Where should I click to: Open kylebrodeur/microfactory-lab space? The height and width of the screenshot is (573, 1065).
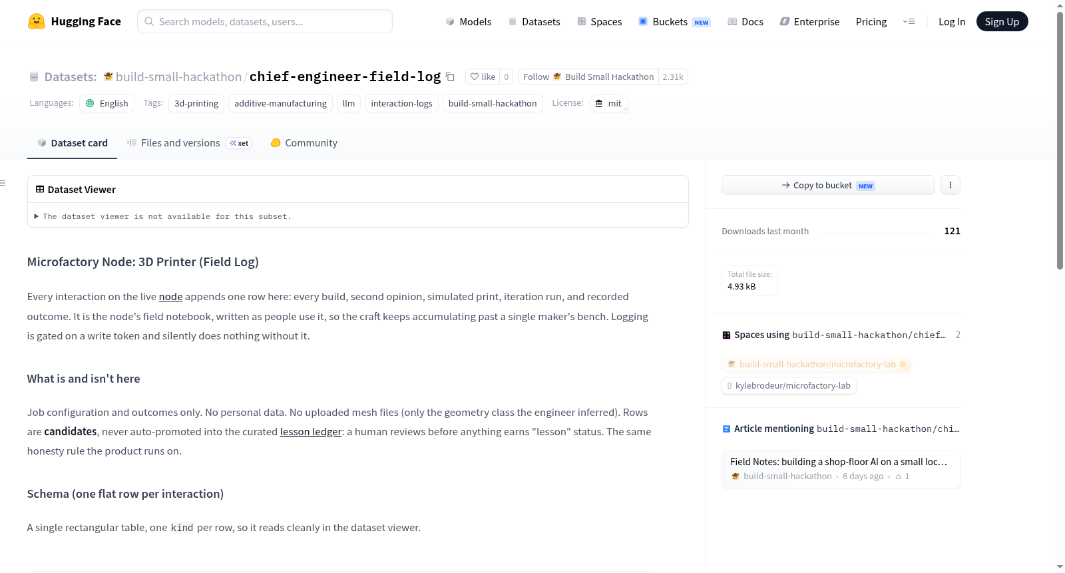(x=789, y=385)
